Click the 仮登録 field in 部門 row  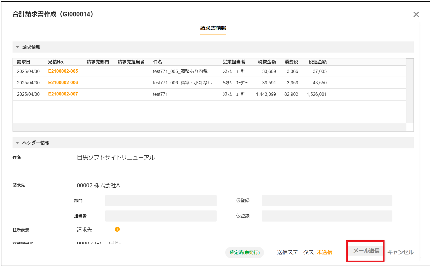pos(327,200)
